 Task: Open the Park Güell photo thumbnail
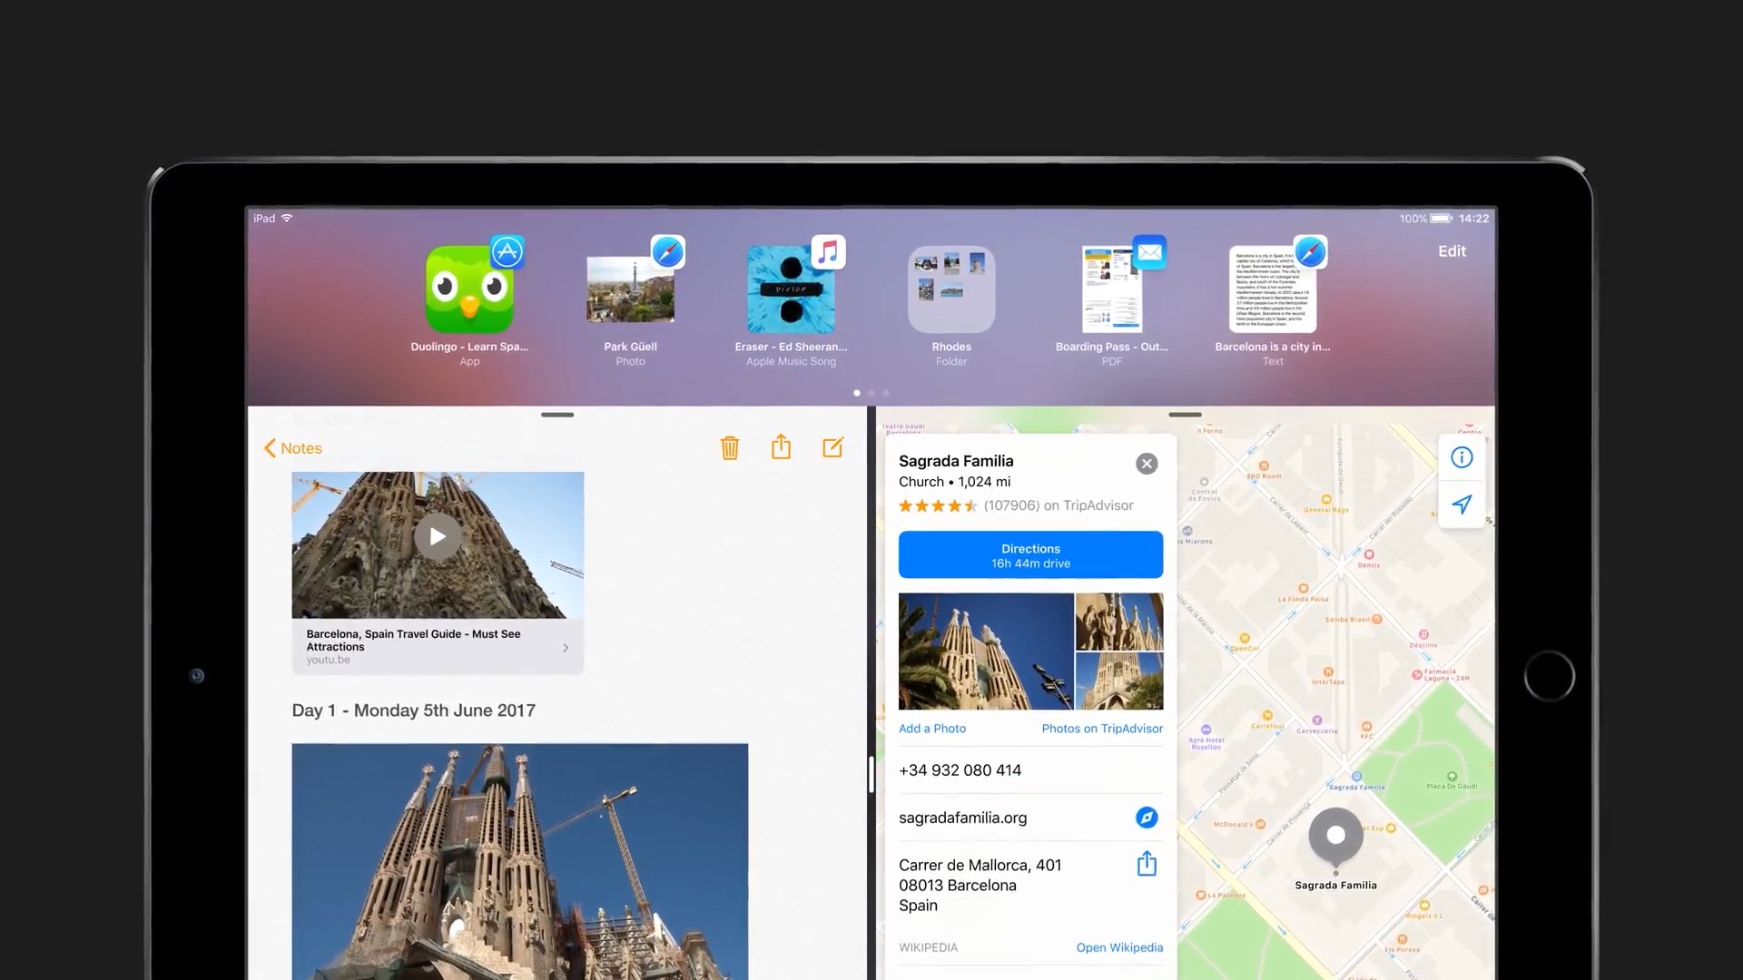[x=630, y=289]
